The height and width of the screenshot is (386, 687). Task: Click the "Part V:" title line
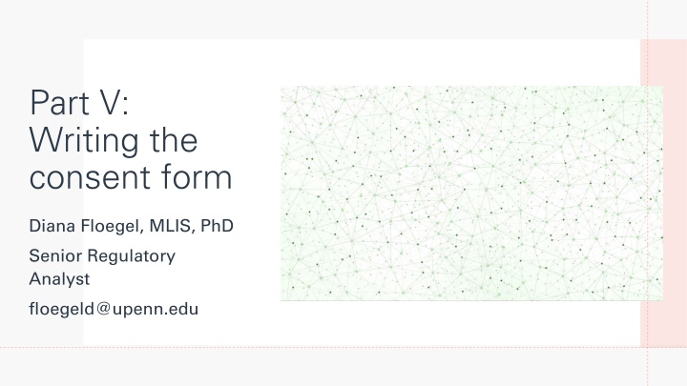click(x=79, y=102)
